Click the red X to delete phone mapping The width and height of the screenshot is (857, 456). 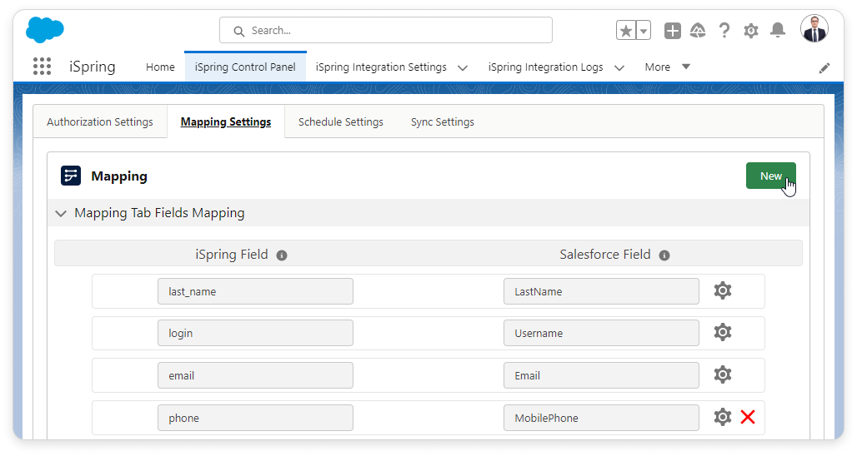pyautogui.click(x=748, y=417)
